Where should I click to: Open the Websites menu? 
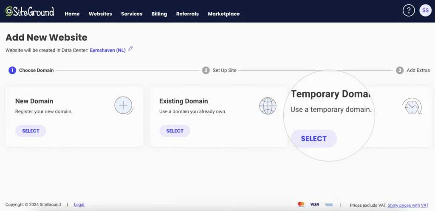pyautogui.click(x=100, y=14)
